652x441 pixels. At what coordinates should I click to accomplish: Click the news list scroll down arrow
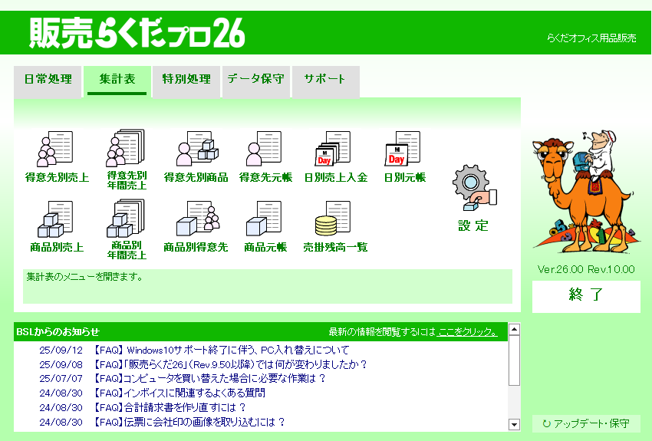point(514,424)
